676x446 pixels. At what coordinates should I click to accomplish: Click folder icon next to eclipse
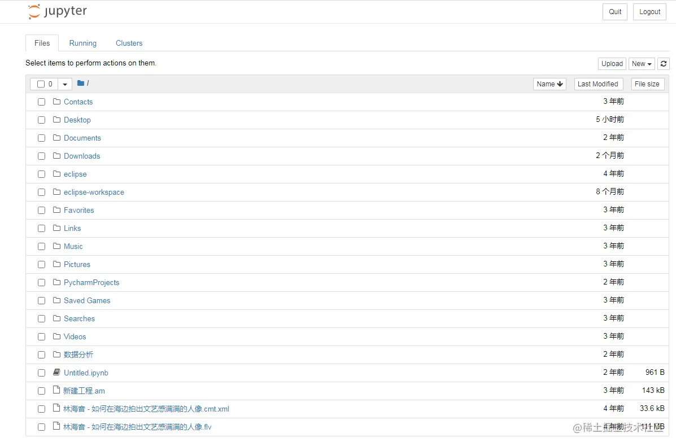pos(56,174)
